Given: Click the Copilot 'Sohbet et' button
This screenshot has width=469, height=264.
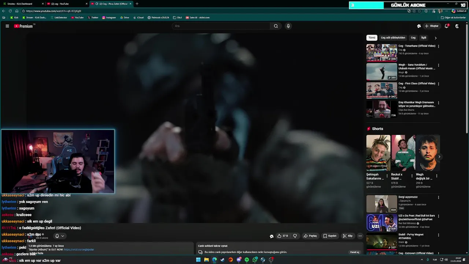Looking at the screenshot, I should pos(459,11).
